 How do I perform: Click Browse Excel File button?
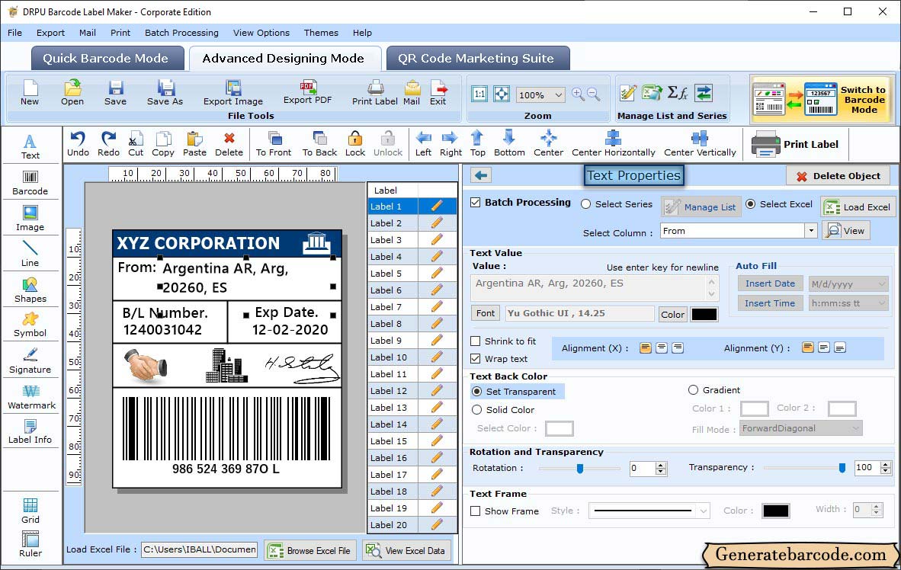point(311,550)
